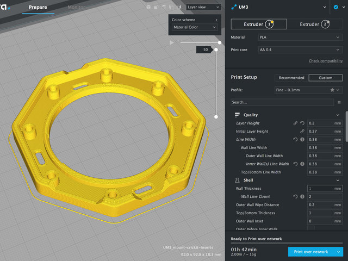The width and height of the screenshot is (348, 261).
Task: Select the Extruder 2 tab
Action: pyautogui.click(x=314, y=24)
